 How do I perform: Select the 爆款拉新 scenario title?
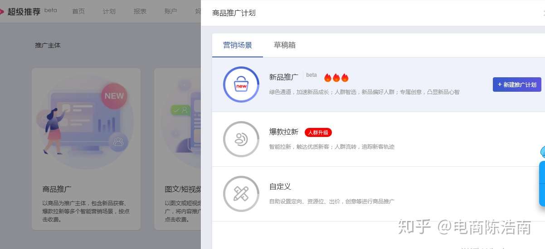[x=284, y=132]
